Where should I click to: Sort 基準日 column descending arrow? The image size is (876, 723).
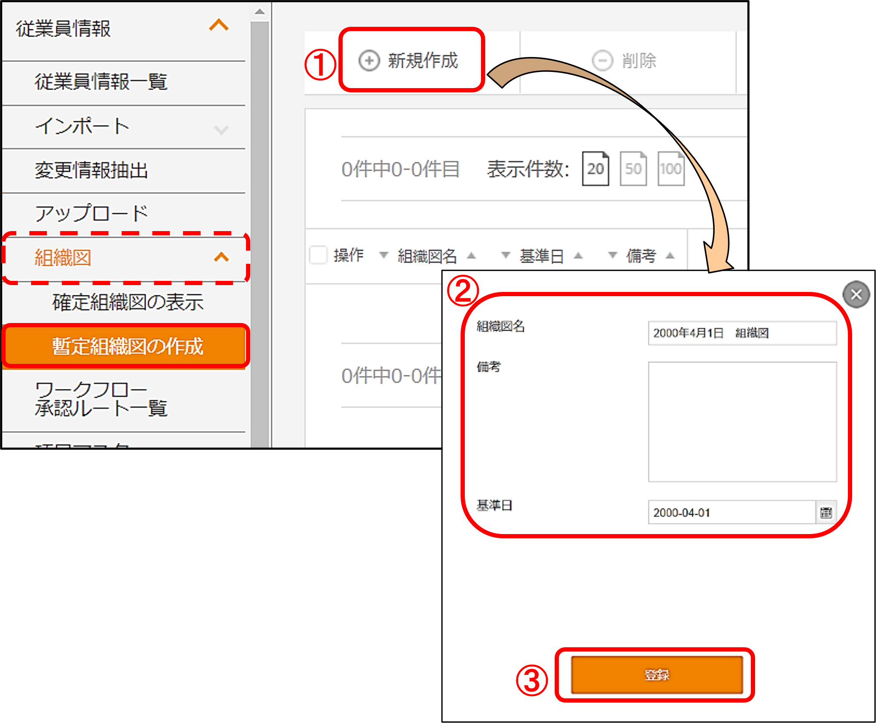point(506,255)
